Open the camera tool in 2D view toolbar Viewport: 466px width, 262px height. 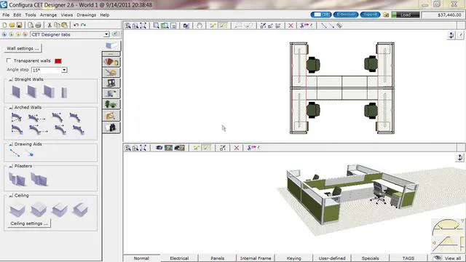pyautogui.click(x=186, y=26)
